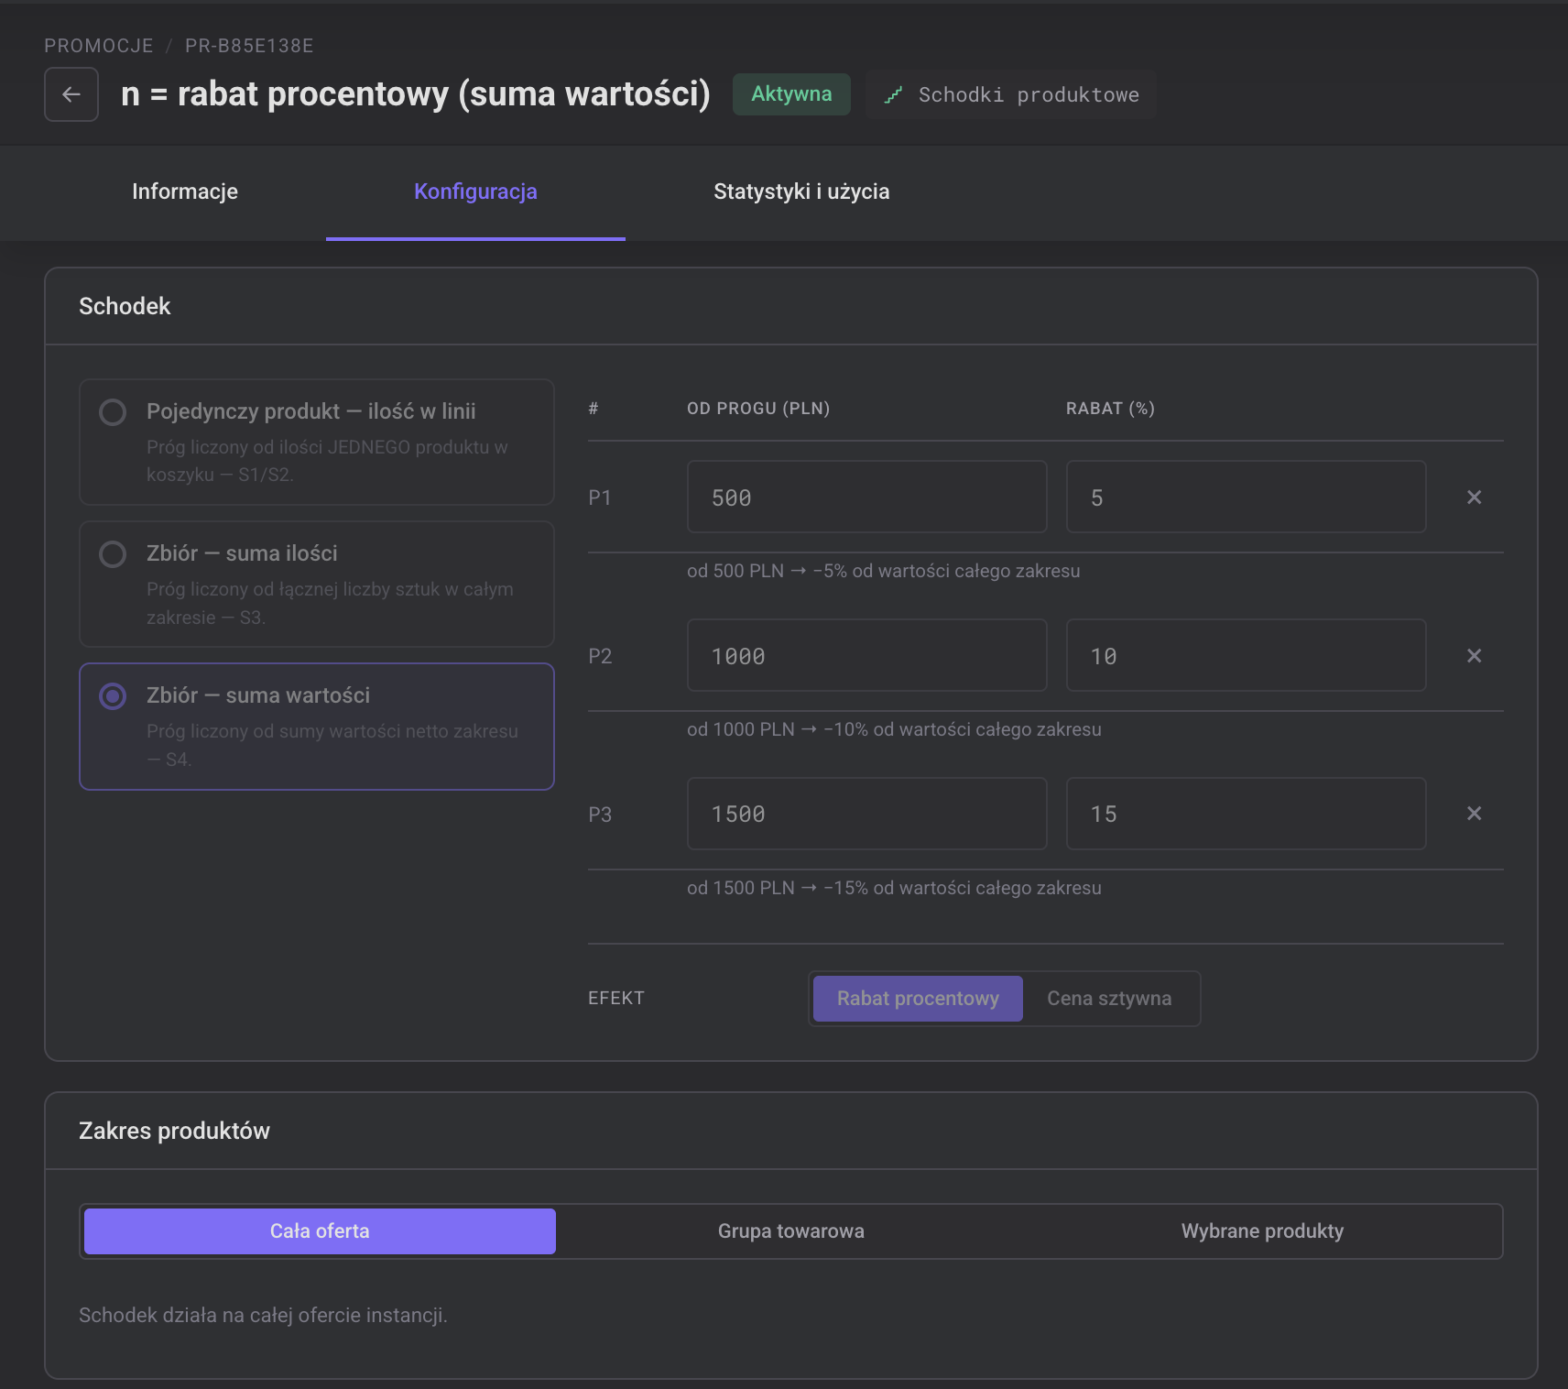Select Pojedynczy produkt – ilość w linii
This screenshot has height=1389, width=1568.
[317, 442]
